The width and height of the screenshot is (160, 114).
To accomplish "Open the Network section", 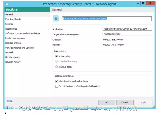I will tap(27, 53).
